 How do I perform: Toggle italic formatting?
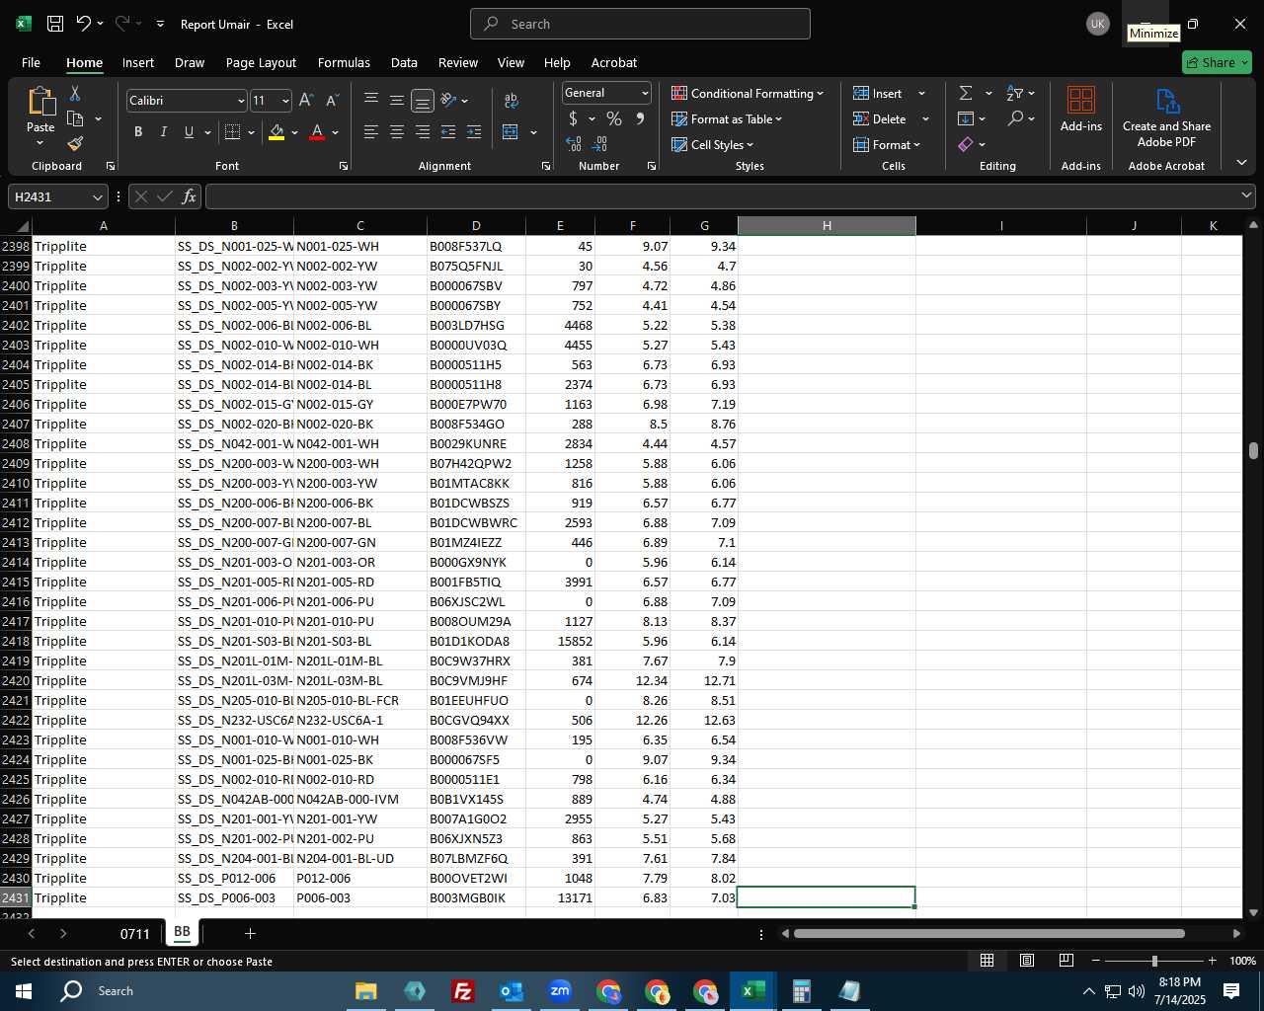pos(163,131)
